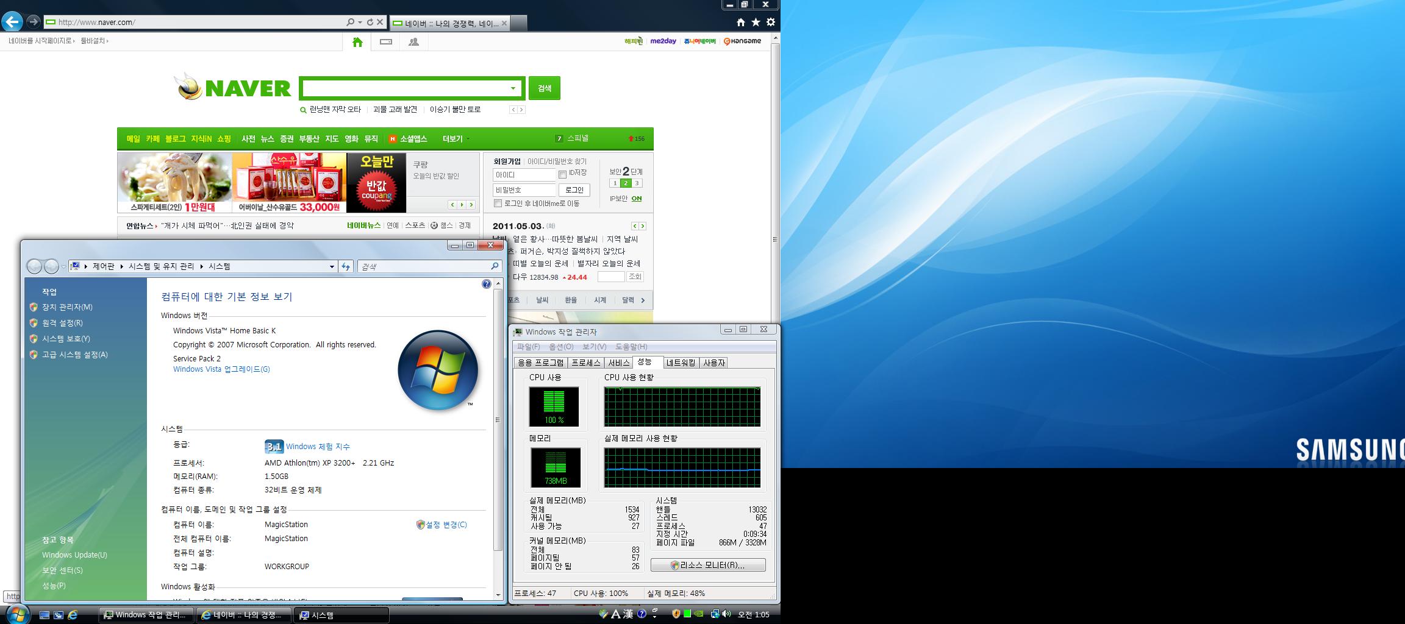Click search magnifier in System window search box
Viewport: 1405px width, 624px height.
(495, 266)
